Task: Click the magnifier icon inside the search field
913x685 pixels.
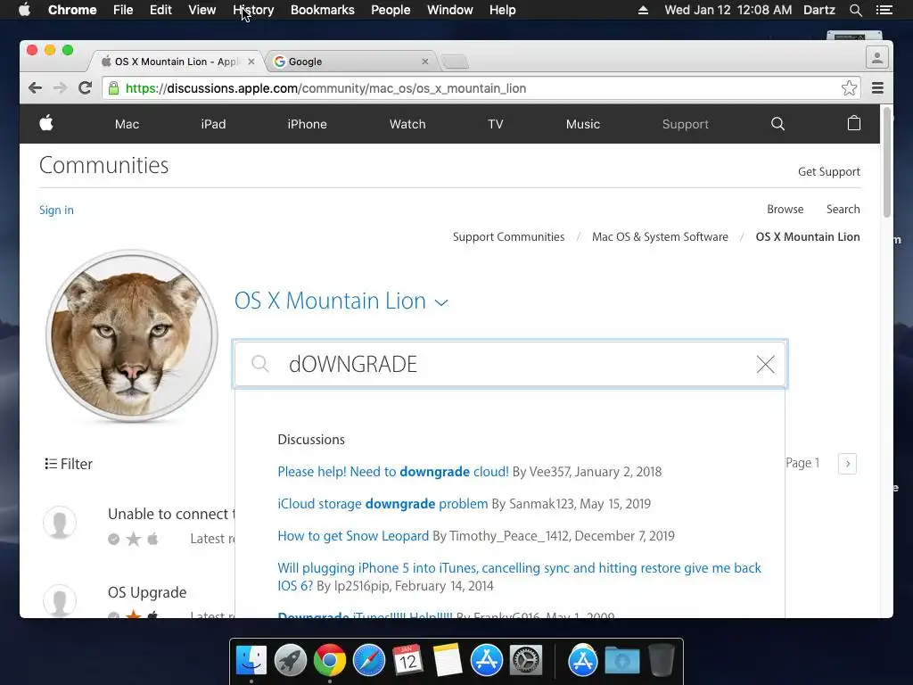Action: pos(259,364)
